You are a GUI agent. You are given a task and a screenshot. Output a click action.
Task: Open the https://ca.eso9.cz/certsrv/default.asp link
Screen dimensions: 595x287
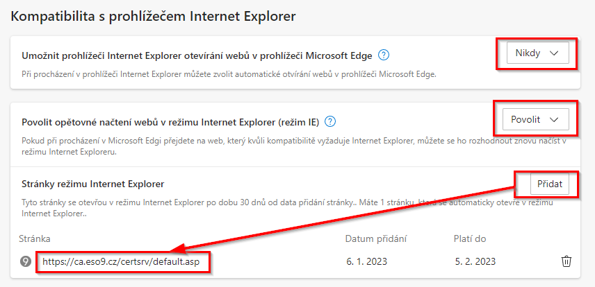(x=121, y=261)
